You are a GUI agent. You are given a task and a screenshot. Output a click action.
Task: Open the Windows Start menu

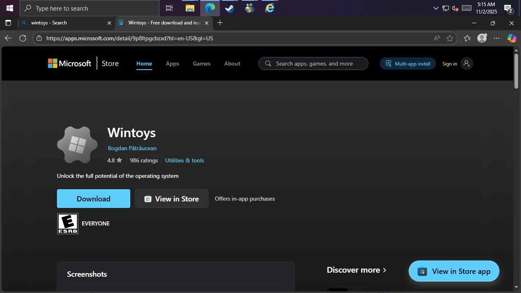(x=10, y=8)
